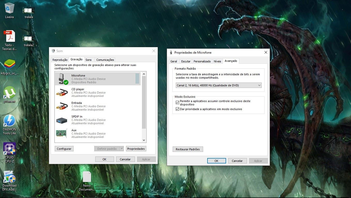
Task: Close the Propriedades de Microfone window
Action: pos(266,52)
